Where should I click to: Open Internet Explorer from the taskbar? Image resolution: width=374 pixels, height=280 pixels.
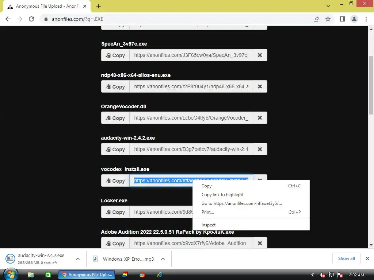[x=160, y=275]
